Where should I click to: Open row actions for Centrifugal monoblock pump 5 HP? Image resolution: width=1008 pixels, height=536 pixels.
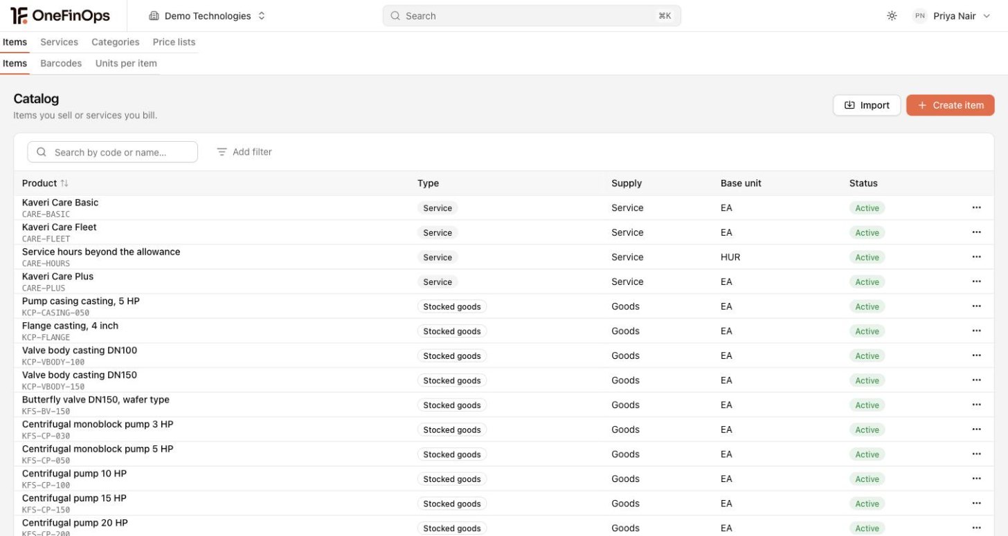tap(976, 454)
